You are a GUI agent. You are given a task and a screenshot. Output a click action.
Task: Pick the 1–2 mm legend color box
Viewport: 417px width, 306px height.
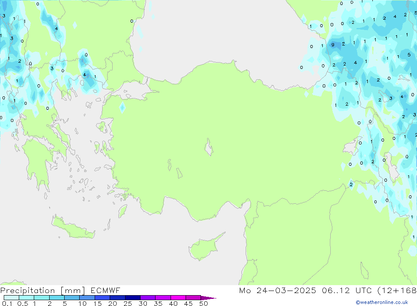(x=41, y=298)
